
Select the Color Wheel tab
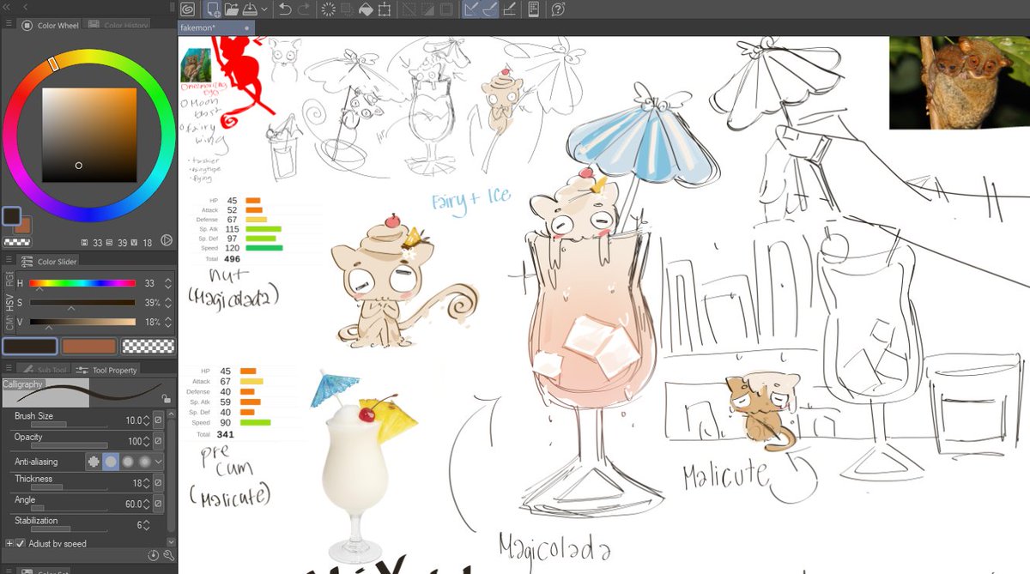coord(50,26)
